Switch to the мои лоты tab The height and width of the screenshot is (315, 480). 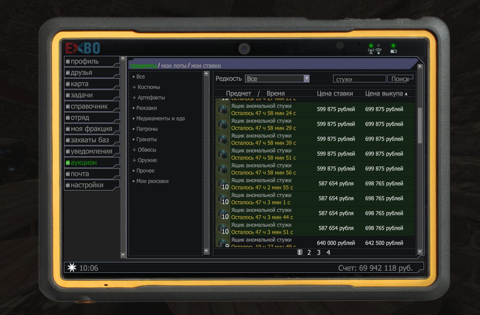[173, 65]
